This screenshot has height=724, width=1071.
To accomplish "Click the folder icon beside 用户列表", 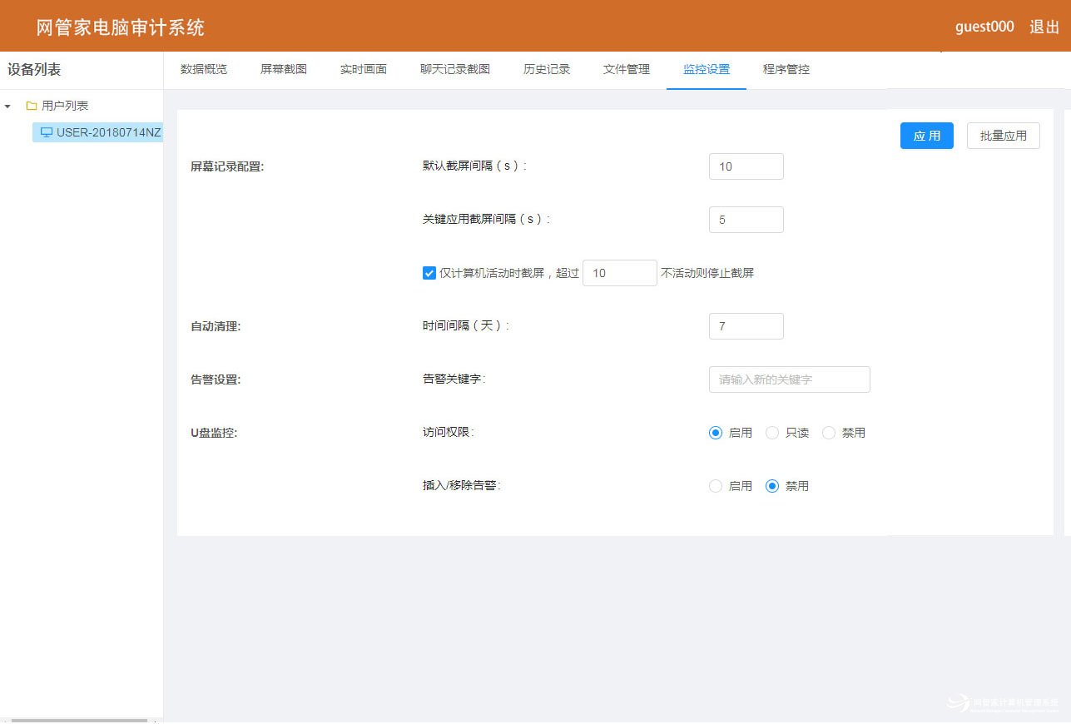I will click(31, 107).
